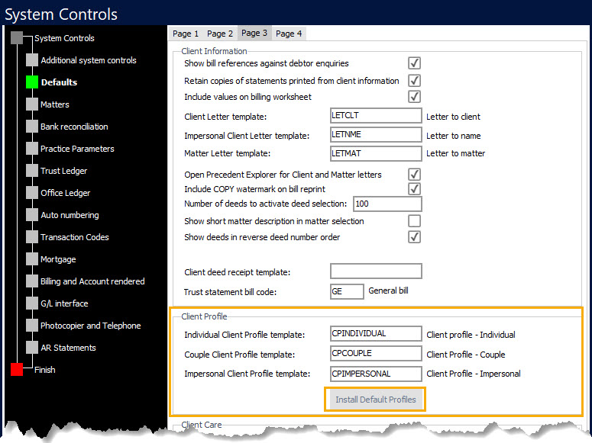Click the Impersonal Client Letter template field
The height and width of the screenshot is (443, 592).
click(376, 135)
